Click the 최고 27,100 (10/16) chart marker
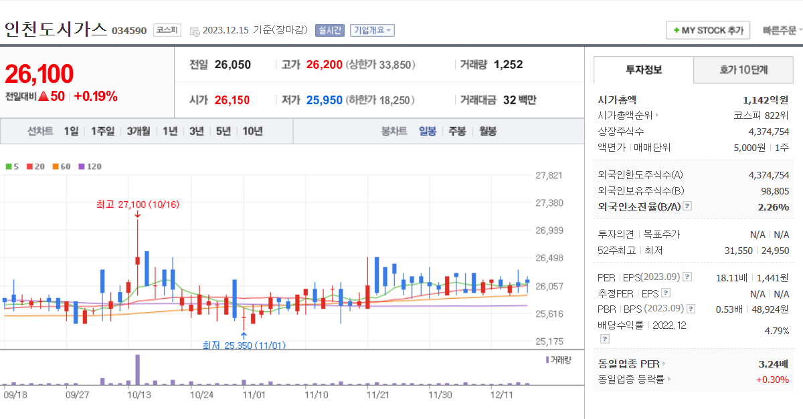Viewport: 803px width, 419px height. click(x=138, y=204)
